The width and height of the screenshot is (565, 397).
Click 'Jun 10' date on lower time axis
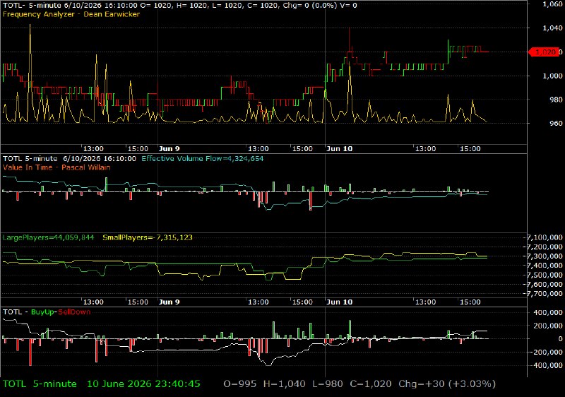tap(339, 302)
